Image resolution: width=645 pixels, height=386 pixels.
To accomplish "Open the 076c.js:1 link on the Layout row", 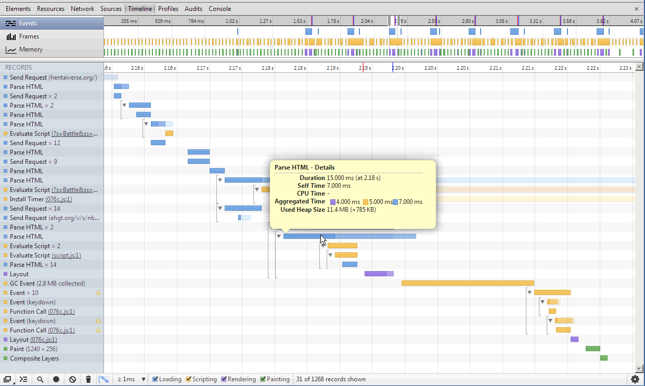I will point(44,340).
